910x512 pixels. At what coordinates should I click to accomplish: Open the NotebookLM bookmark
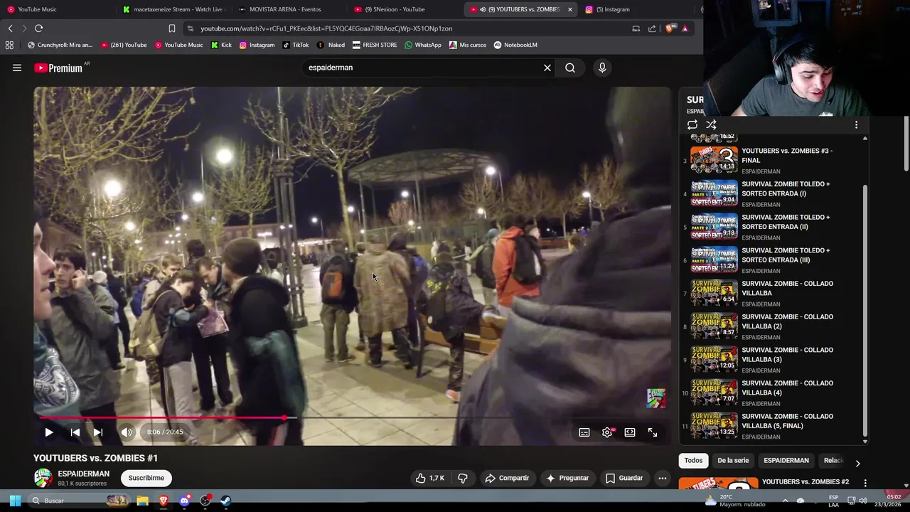click(x=515, y=45)
